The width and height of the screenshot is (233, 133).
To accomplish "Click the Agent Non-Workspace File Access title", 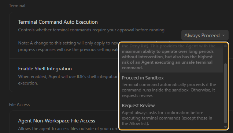I will point(57,121).
